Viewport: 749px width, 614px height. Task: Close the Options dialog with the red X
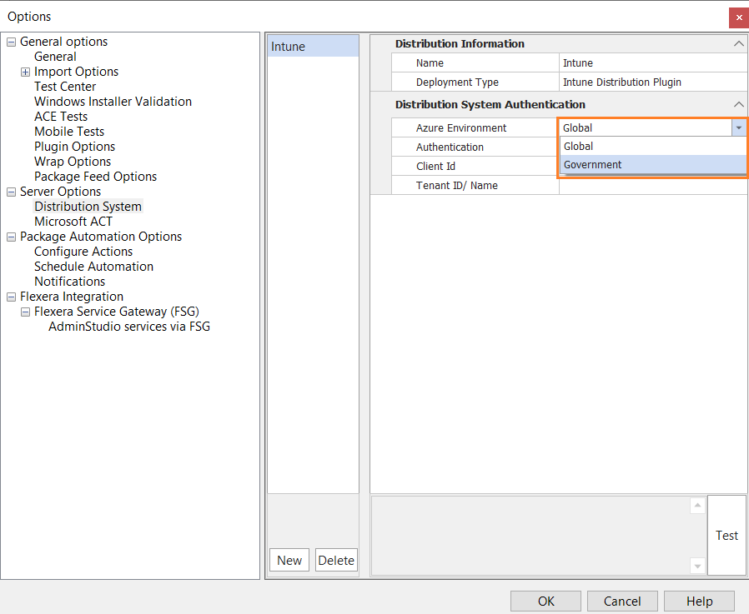point(739,17)
